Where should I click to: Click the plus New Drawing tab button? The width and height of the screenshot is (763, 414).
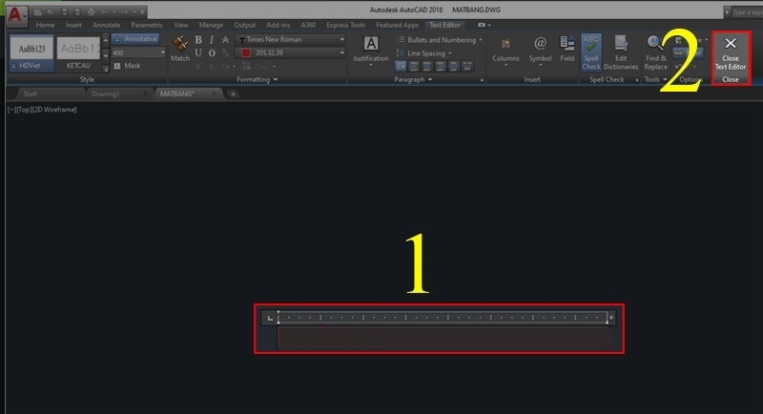pos(233,93)
